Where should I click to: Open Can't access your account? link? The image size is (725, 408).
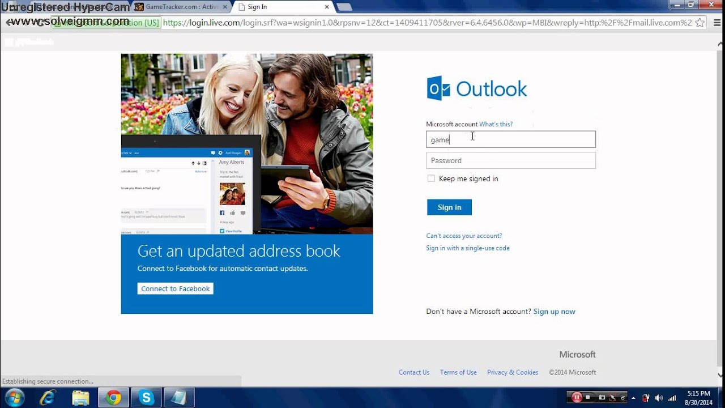(464, 236)
